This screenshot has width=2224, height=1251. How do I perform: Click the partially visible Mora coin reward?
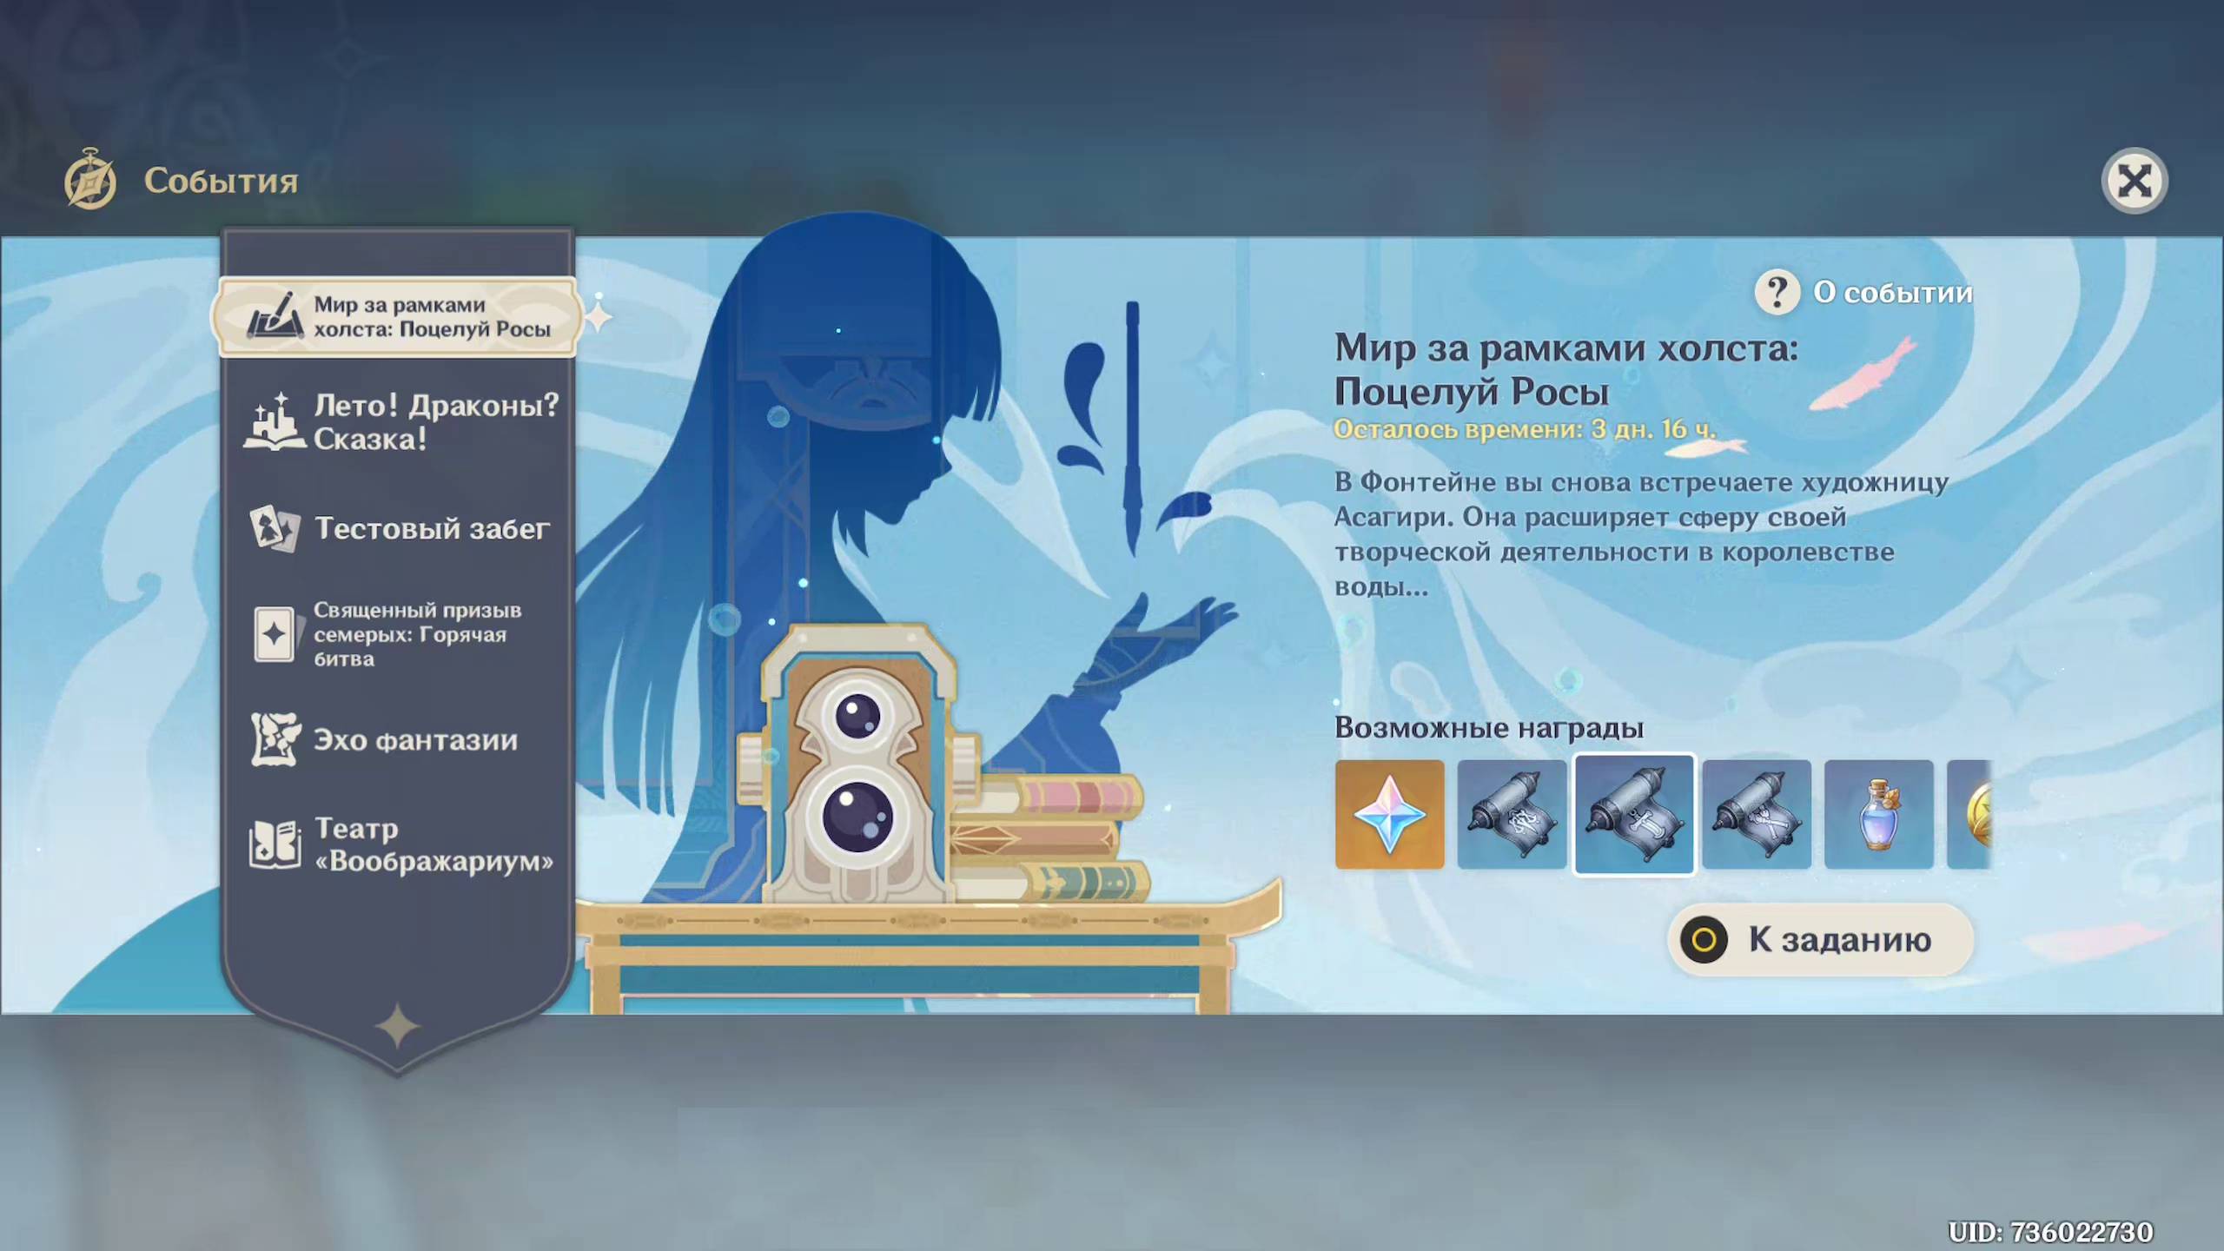coord(1972,814)
